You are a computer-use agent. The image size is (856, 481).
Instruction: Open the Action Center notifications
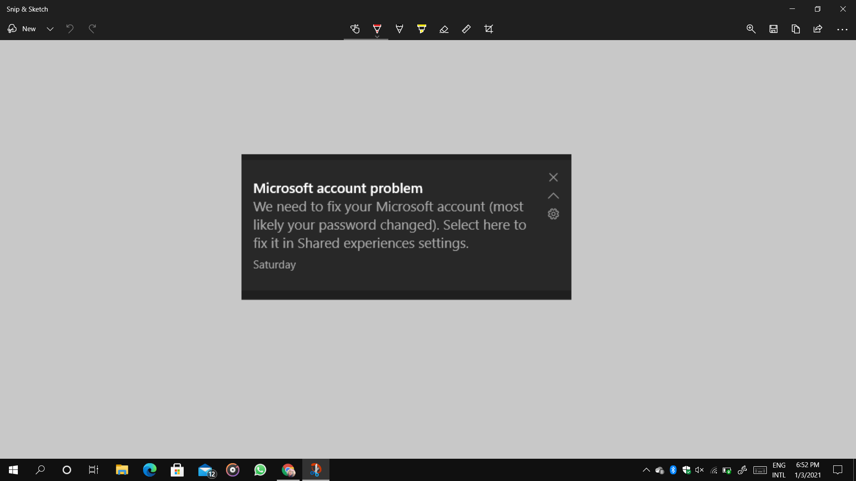pos(838,470)
